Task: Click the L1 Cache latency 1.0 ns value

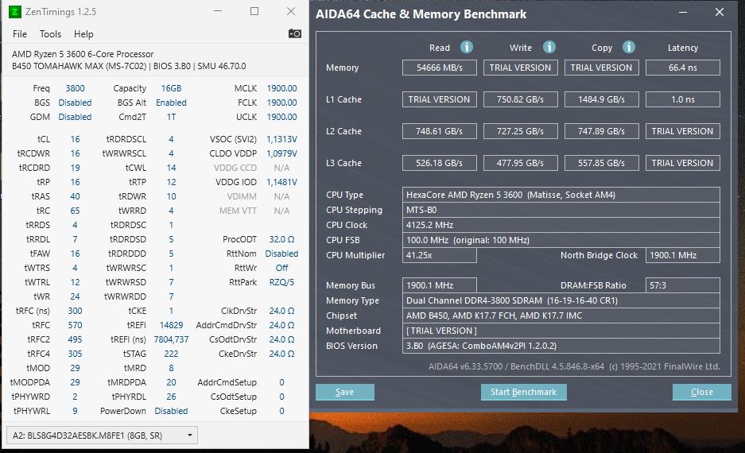Action: pyautogui.click(x=683, y=99)
